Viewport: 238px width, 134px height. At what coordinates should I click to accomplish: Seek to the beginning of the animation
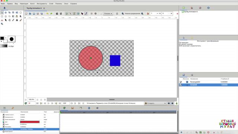[x=37, y=103]
